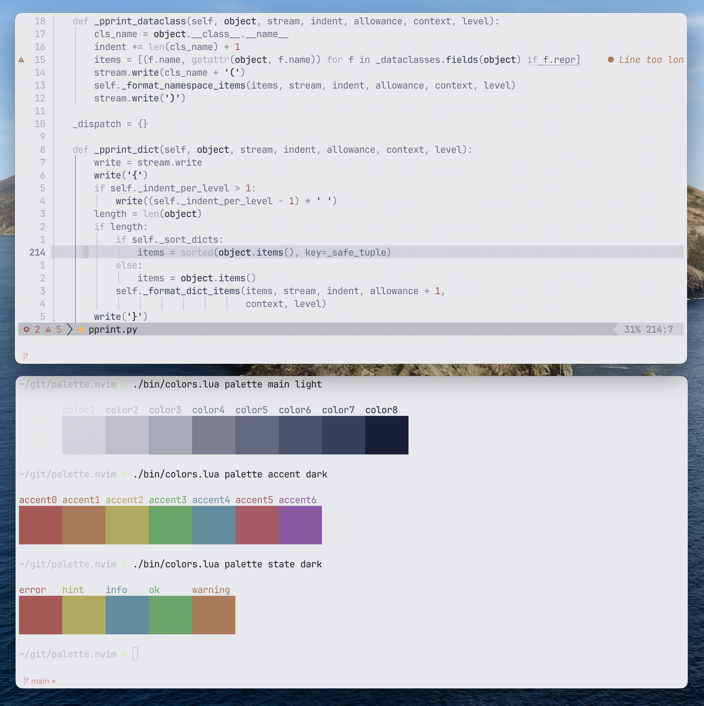Click the warning count icon in the statusline
The height and width of the screenshot is (706, 704).
point(48,329)
